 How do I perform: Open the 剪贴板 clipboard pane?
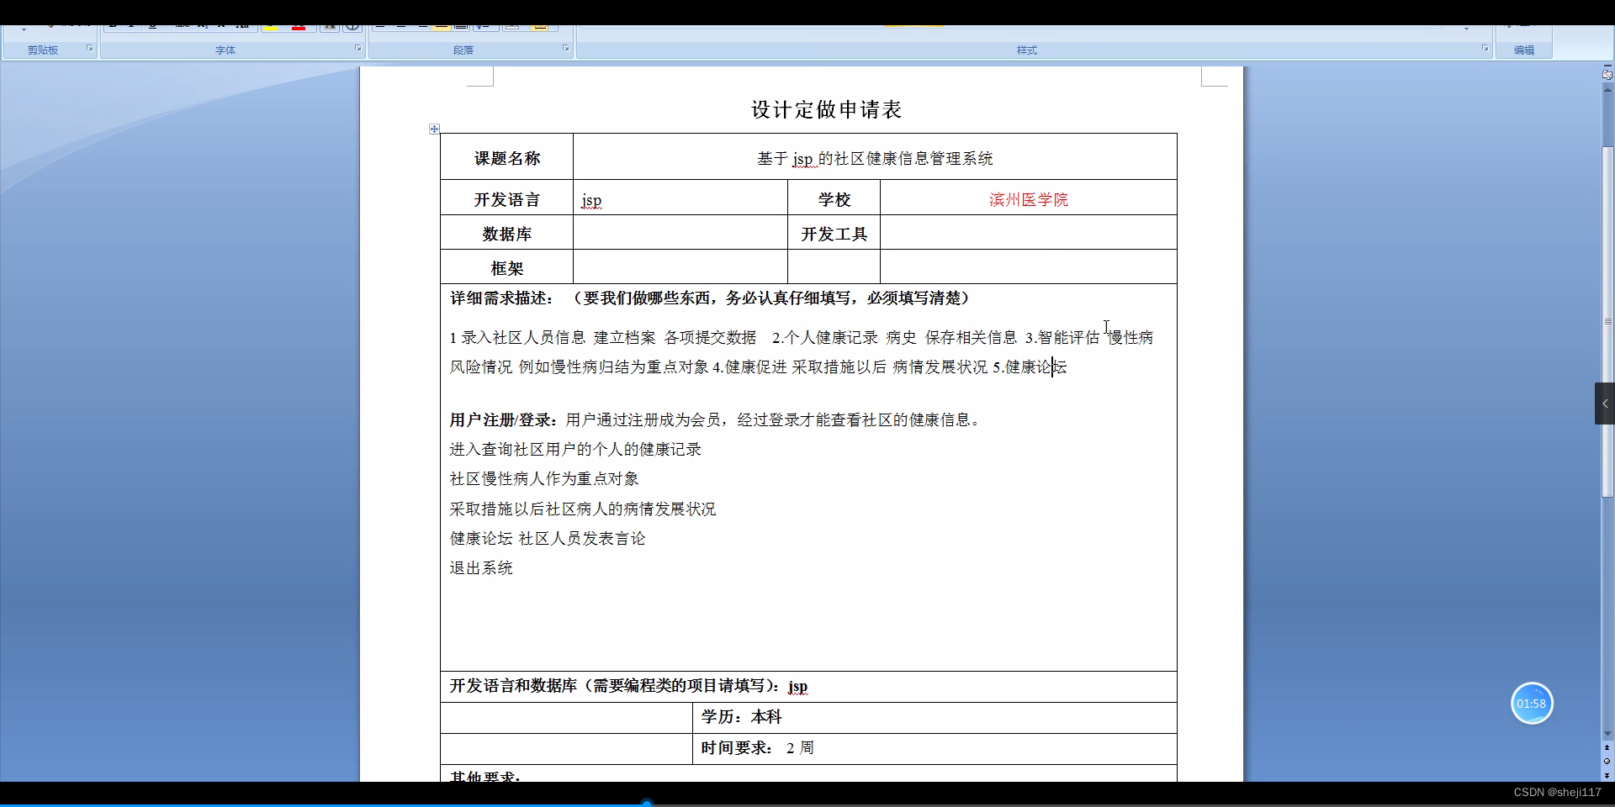(x=89, y=47)
